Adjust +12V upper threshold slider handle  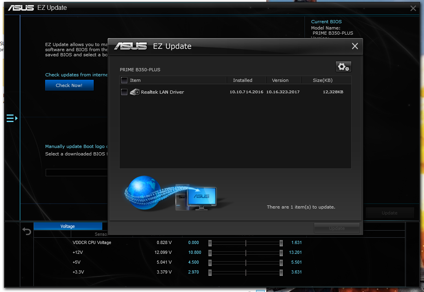pyautogui.click(x=281, y=253)
